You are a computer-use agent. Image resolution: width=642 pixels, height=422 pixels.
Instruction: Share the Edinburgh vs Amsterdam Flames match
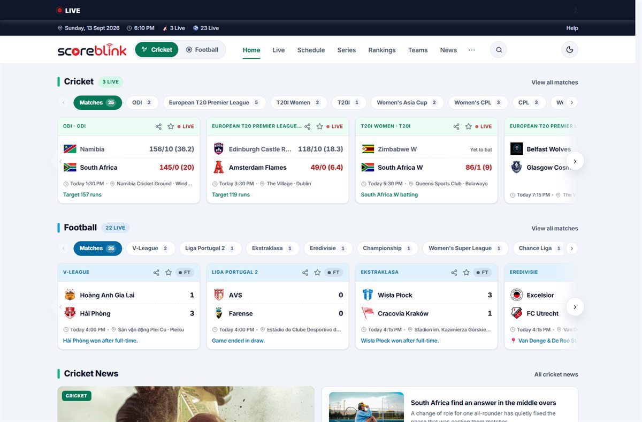tap(307, 126)
